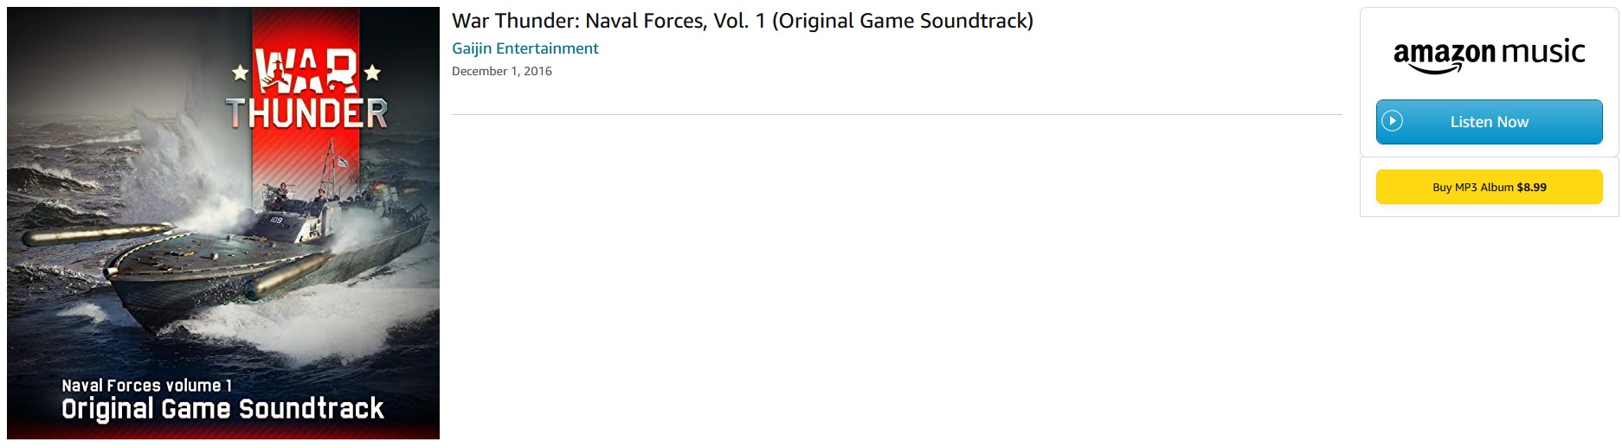Image resolution: width=1622 pixels, height=448 pixels.
Task: Click the red WAR lettering on the cover
Action: (306, 71)
